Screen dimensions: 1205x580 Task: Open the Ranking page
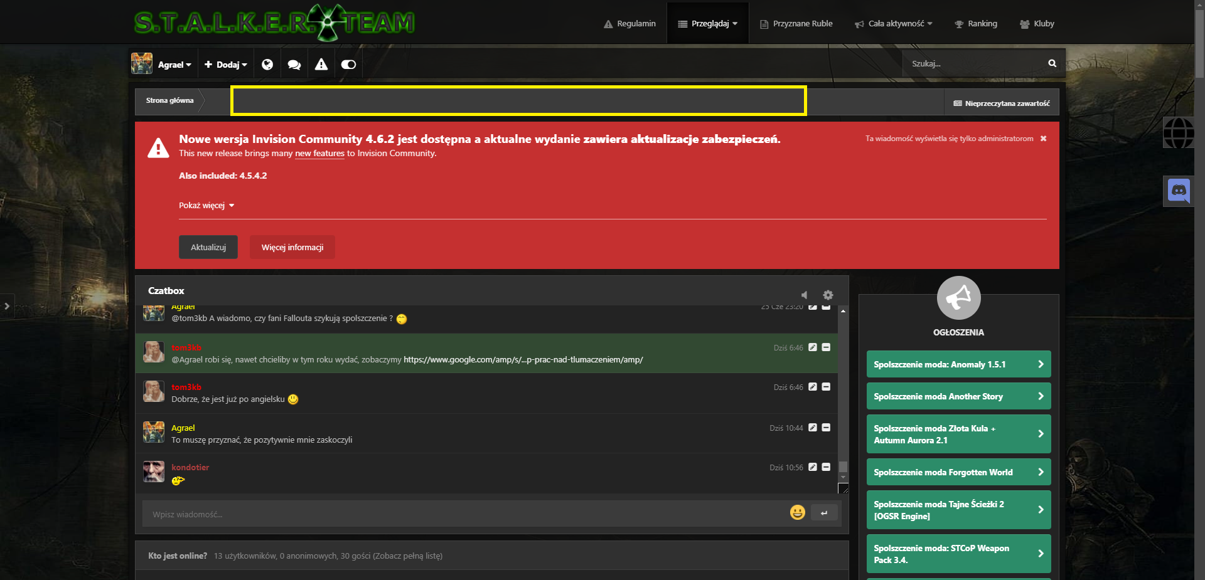pyautogui.click(x=975, y=23)
